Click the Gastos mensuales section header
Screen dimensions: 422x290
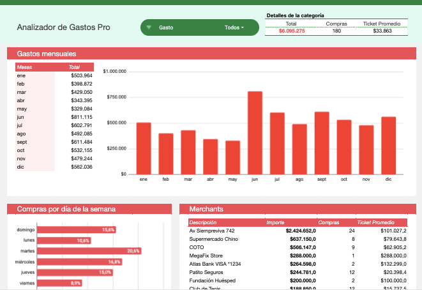point(47,54)
